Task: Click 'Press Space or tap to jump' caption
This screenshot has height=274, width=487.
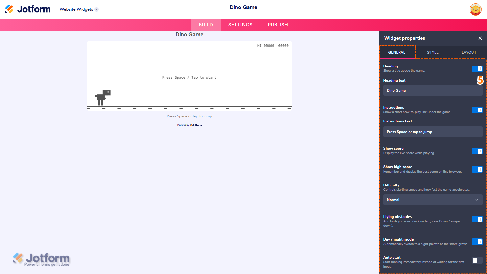Action: pos(189,116)
